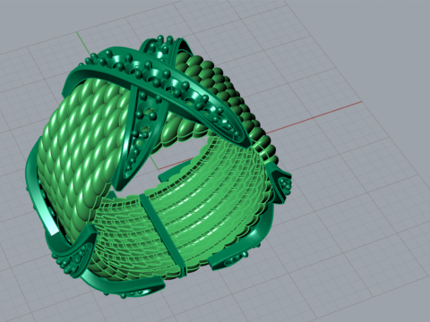
Task: Select the straight flat bar across the ring's inner band
Action: tap(163, 234)
